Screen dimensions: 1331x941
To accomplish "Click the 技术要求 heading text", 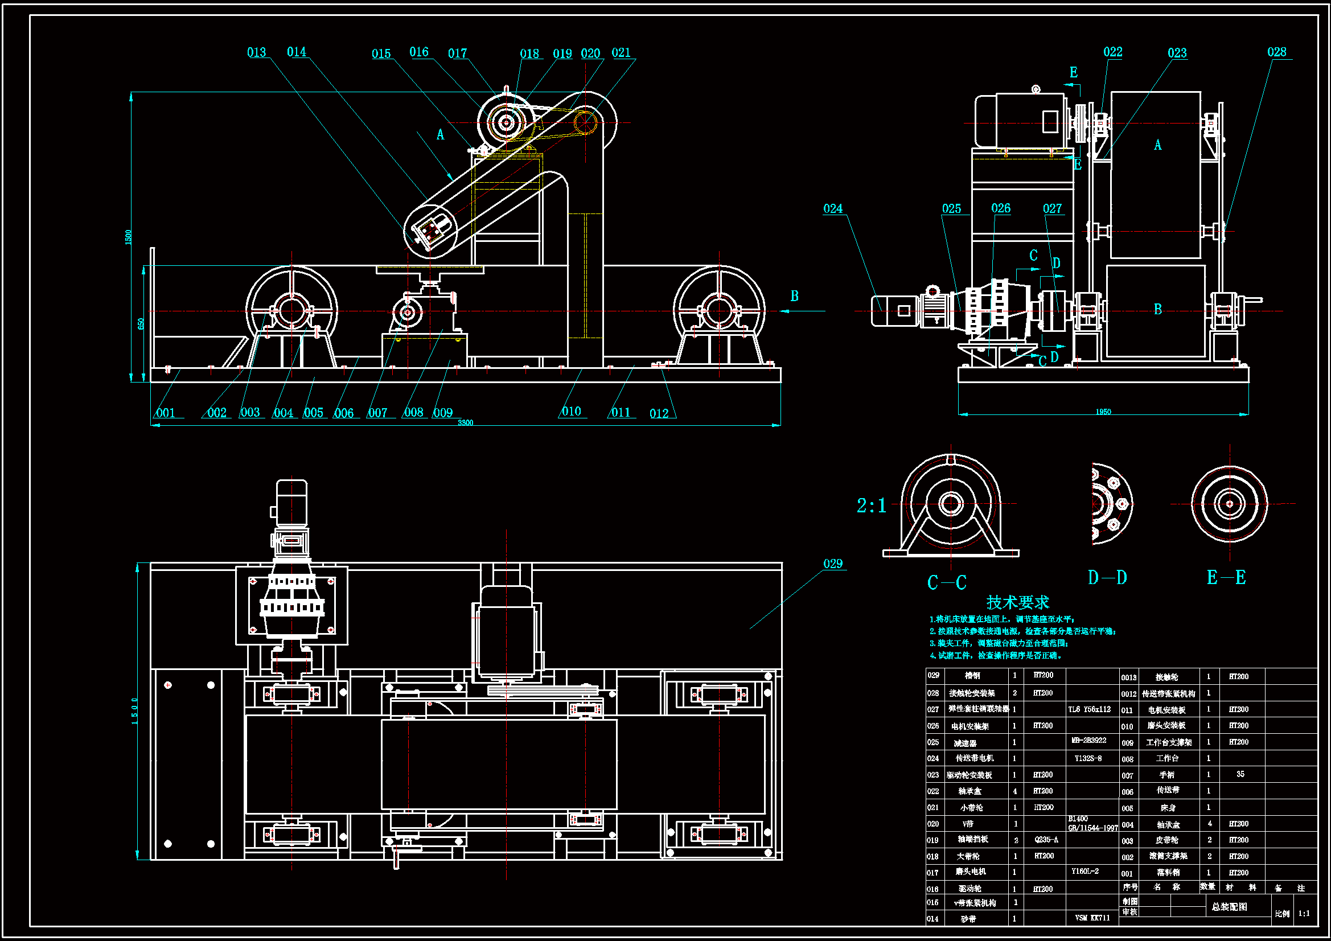I will 1017,602.
